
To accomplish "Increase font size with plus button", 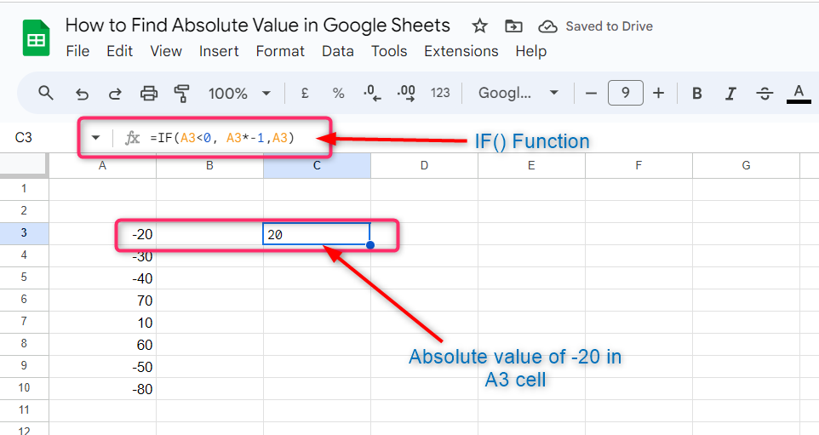I will tap(658, 93).
